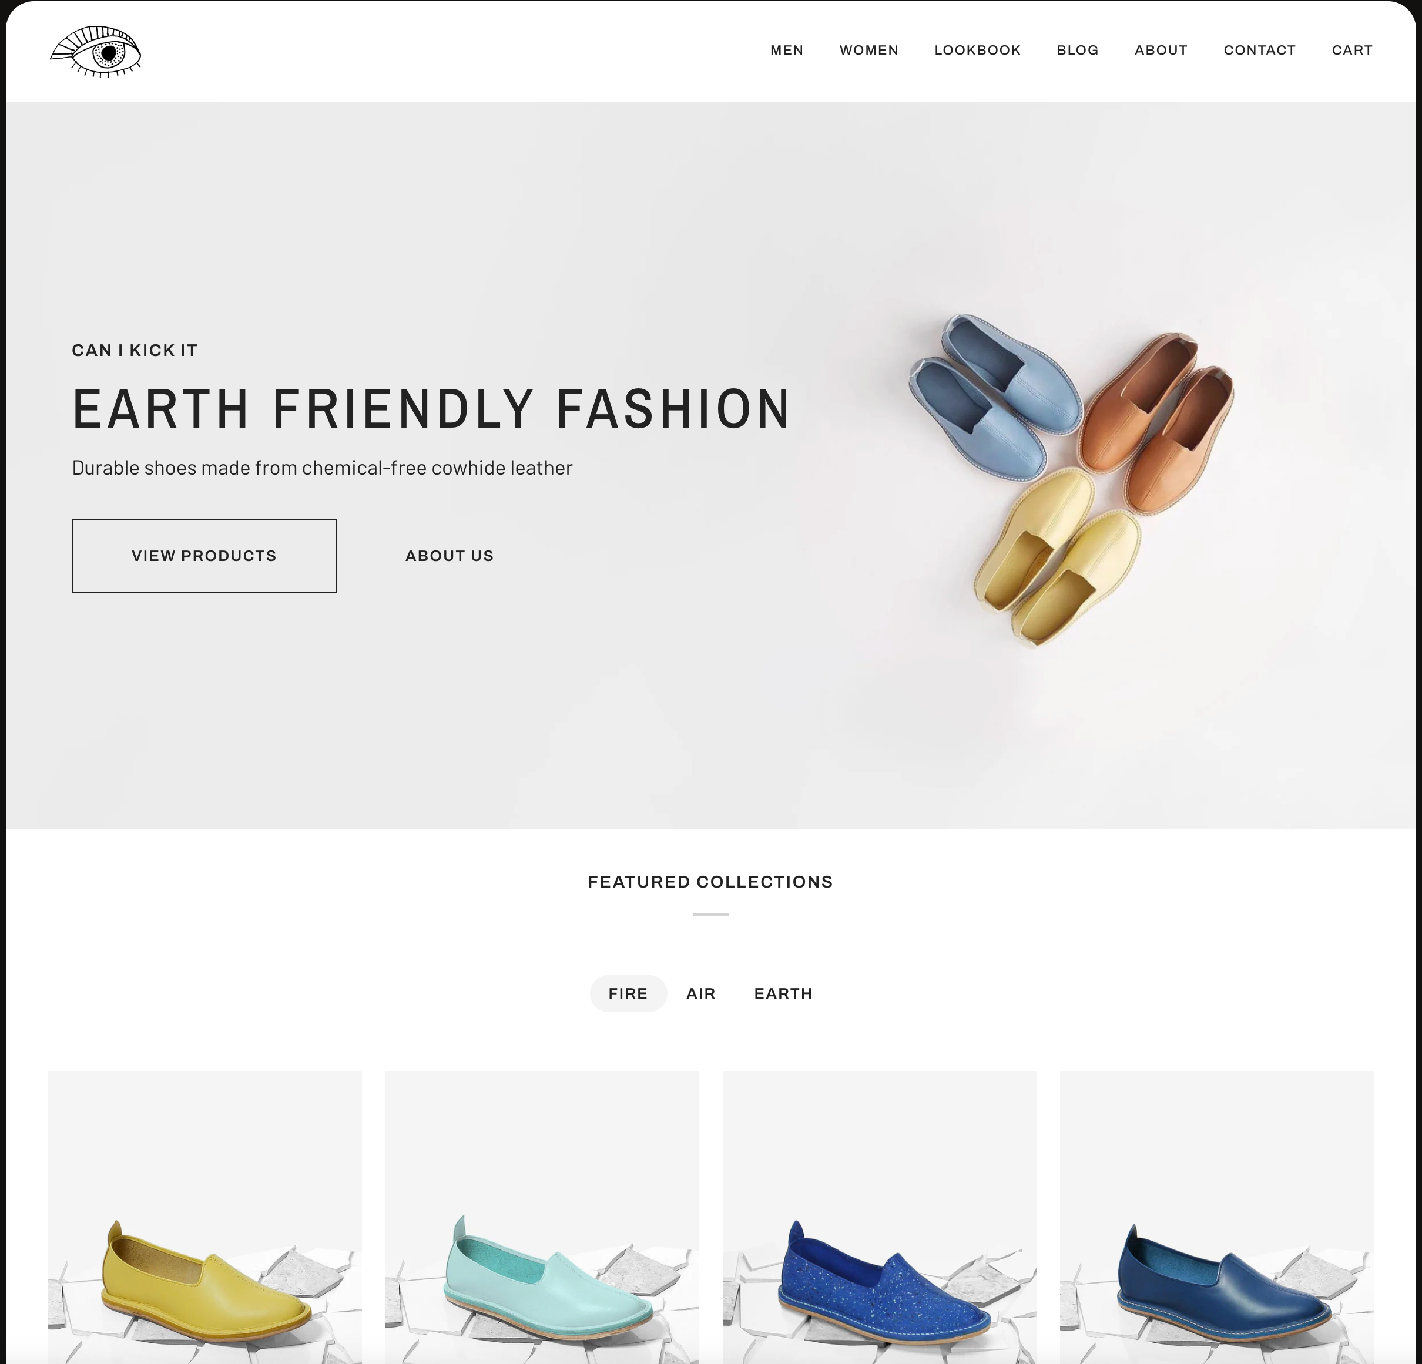
Task: Switch to the AIR collection tab
Action: [x=701, y=993]
